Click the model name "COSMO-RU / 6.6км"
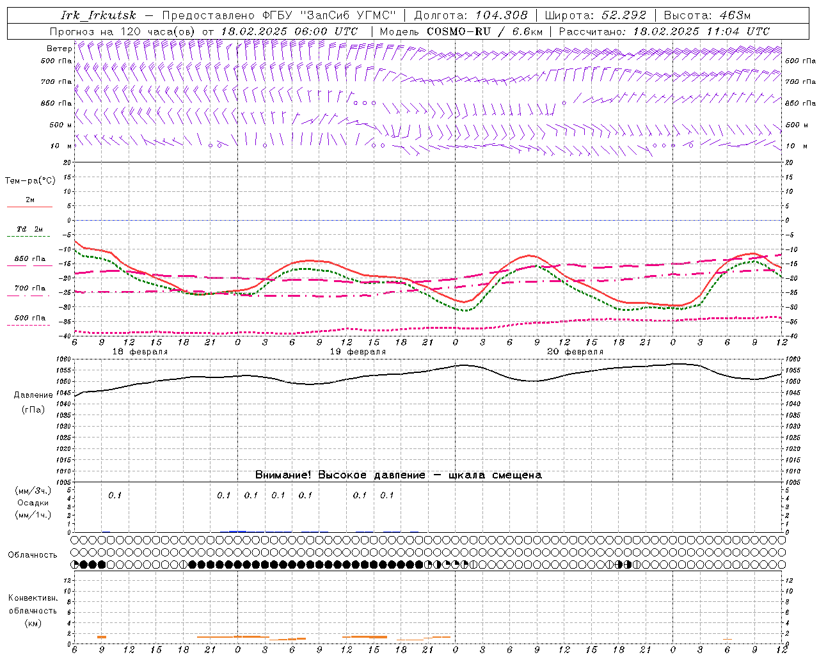Screen dimensions: 819x655 tap(485, 31)
